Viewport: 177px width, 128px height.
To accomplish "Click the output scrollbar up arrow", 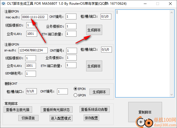I will pos(171,12).
